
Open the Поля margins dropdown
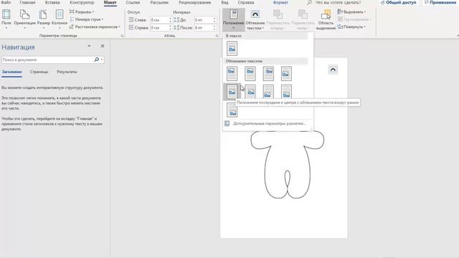pyautogui.click(x=6, y=19)
